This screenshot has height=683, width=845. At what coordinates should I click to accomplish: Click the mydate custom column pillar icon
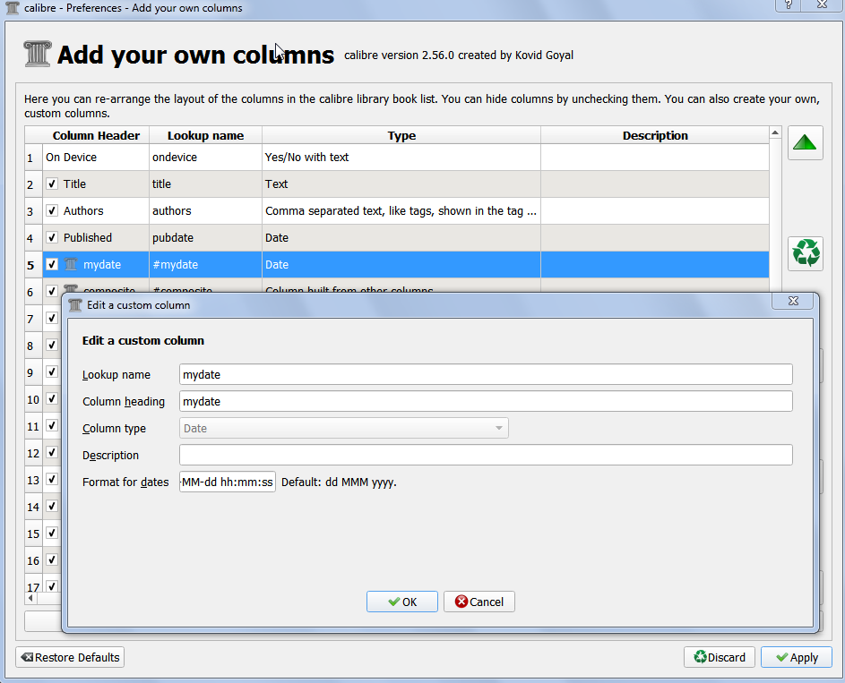tap(71, 264)
